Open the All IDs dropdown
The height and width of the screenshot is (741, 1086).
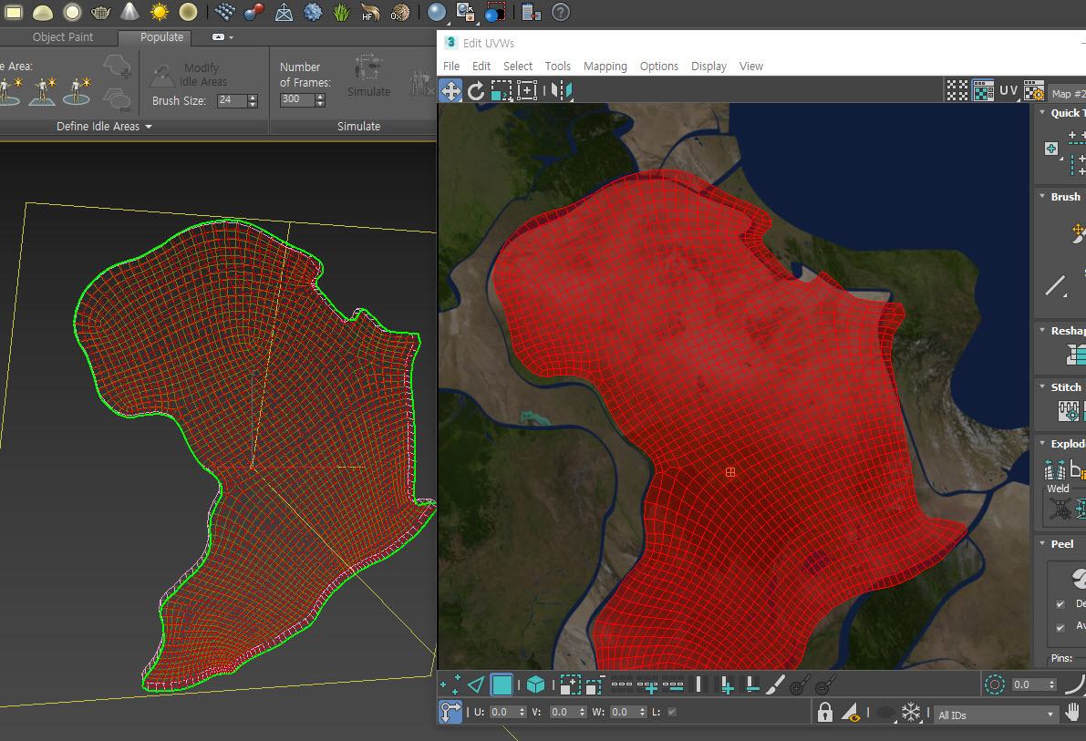click(996, 715)
